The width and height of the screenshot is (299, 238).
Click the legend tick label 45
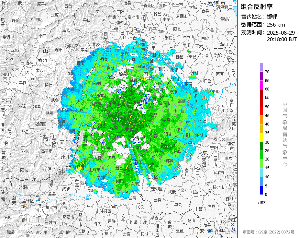pos(267,115)
